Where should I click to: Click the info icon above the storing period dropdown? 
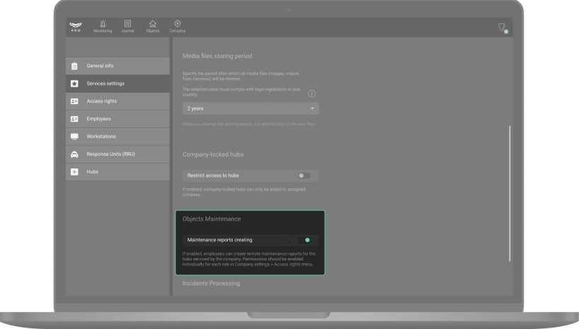click(311, 93)
